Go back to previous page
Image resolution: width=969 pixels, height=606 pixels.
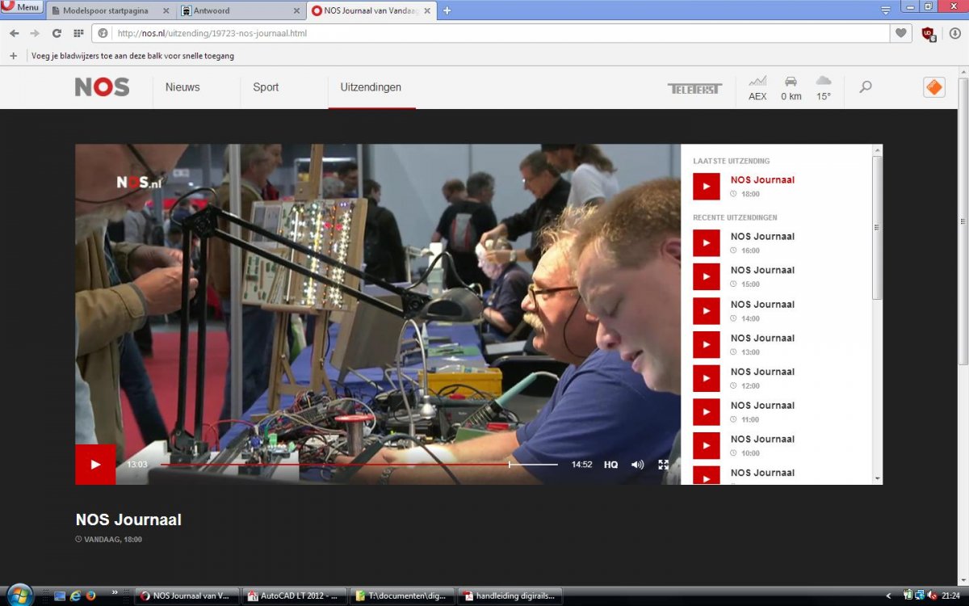pyautogui.click(x=15, y=33)
